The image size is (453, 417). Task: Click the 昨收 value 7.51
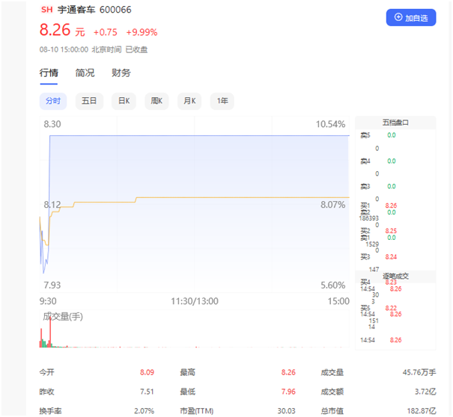[147, 392]
